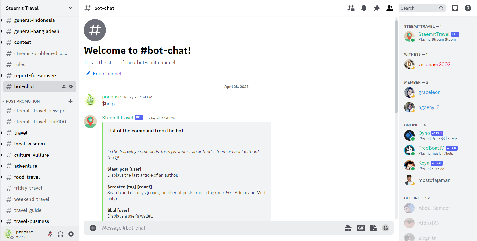The image size is (477, 241).
Task: Open the emoji picker
Action: 386,228
